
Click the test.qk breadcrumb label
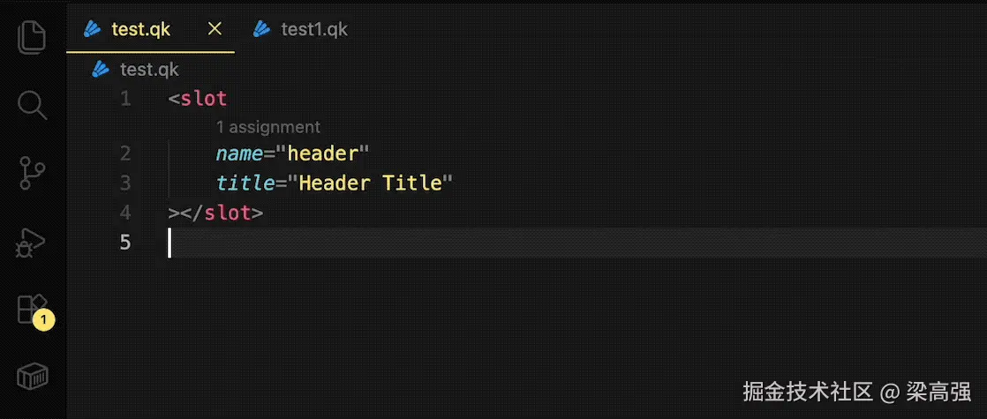149,69
